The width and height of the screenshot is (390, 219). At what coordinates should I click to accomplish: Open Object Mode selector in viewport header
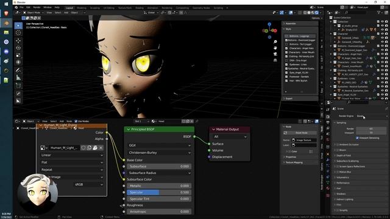click(x=34, y=12)
